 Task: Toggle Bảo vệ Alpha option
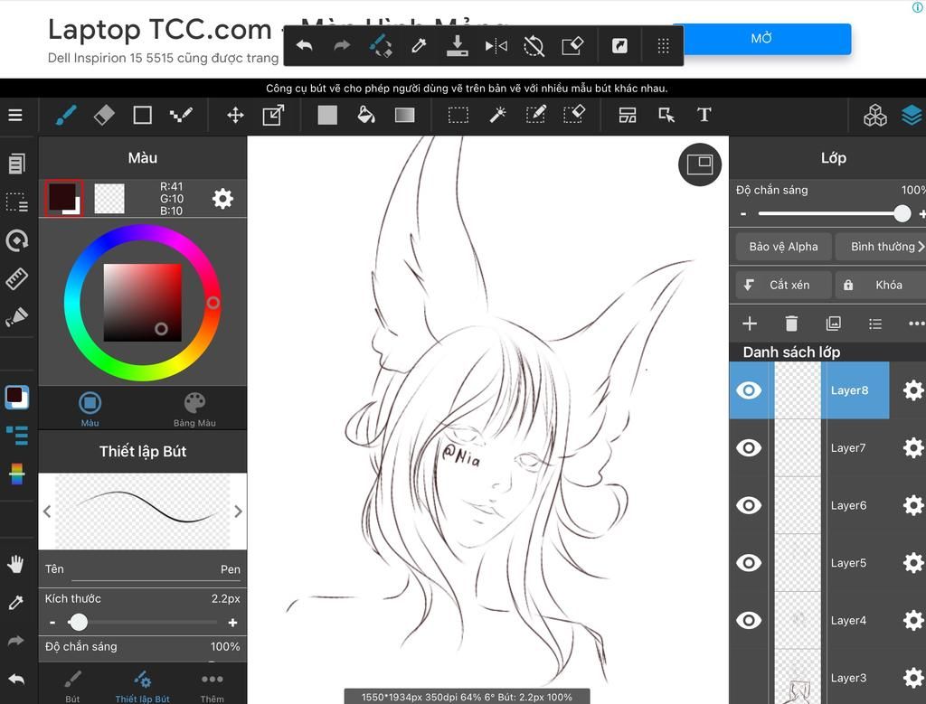click(x=783, y=247)
